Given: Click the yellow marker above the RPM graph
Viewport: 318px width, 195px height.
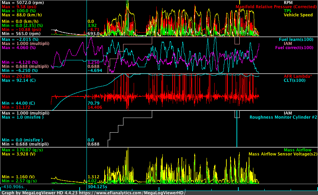Looking at the screenshot, I should (x=239, y=2).
